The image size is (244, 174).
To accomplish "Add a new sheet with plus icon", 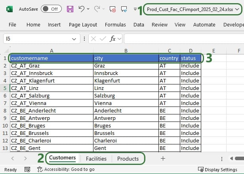I will point(163,158).
